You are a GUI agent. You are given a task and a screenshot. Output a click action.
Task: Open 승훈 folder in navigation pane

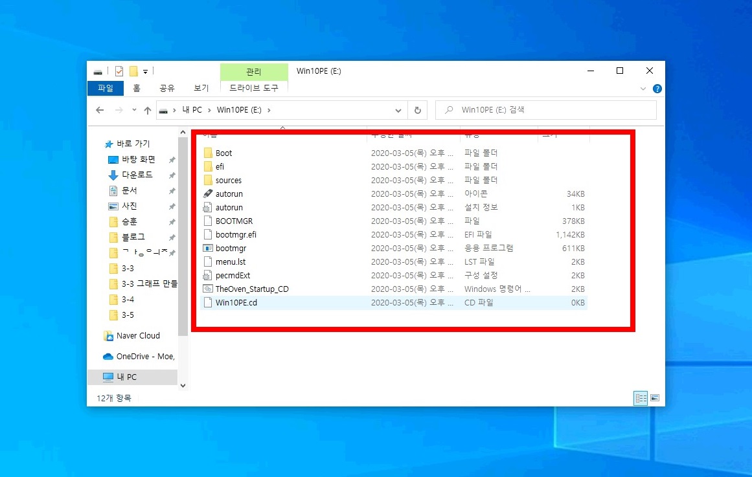pos(129,221)
